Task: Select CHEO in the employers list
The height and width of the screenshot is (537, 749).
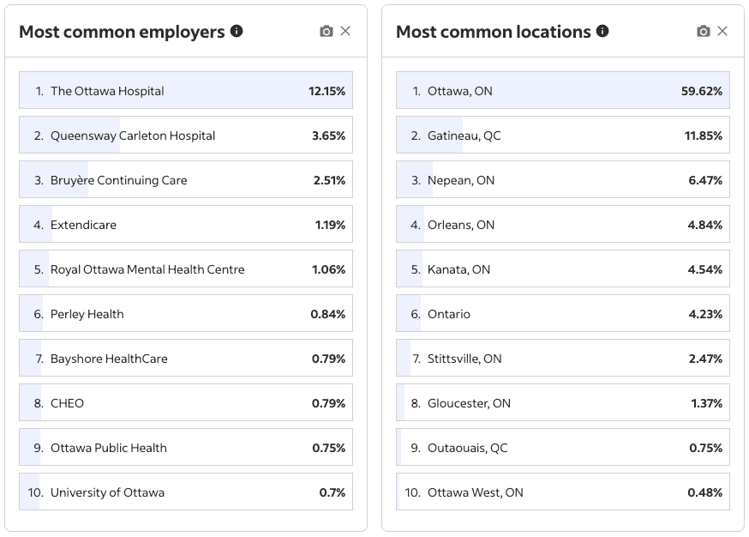Action: click(185, 403)
